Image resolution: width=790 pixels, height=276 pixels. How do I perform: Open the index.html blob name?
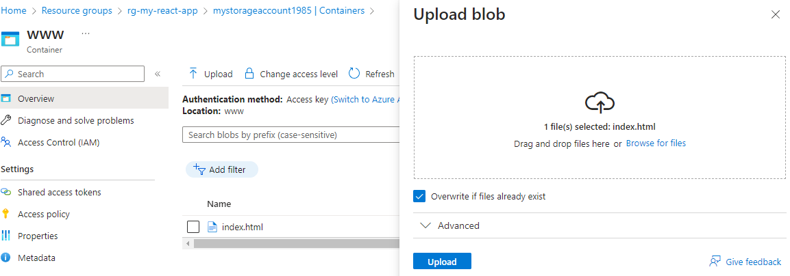(243, 227)
